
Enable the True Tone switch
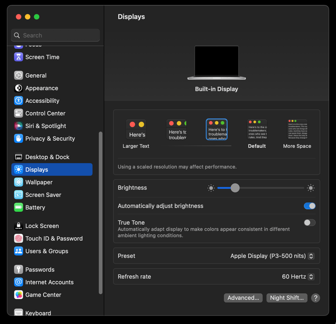pos(309,223)
